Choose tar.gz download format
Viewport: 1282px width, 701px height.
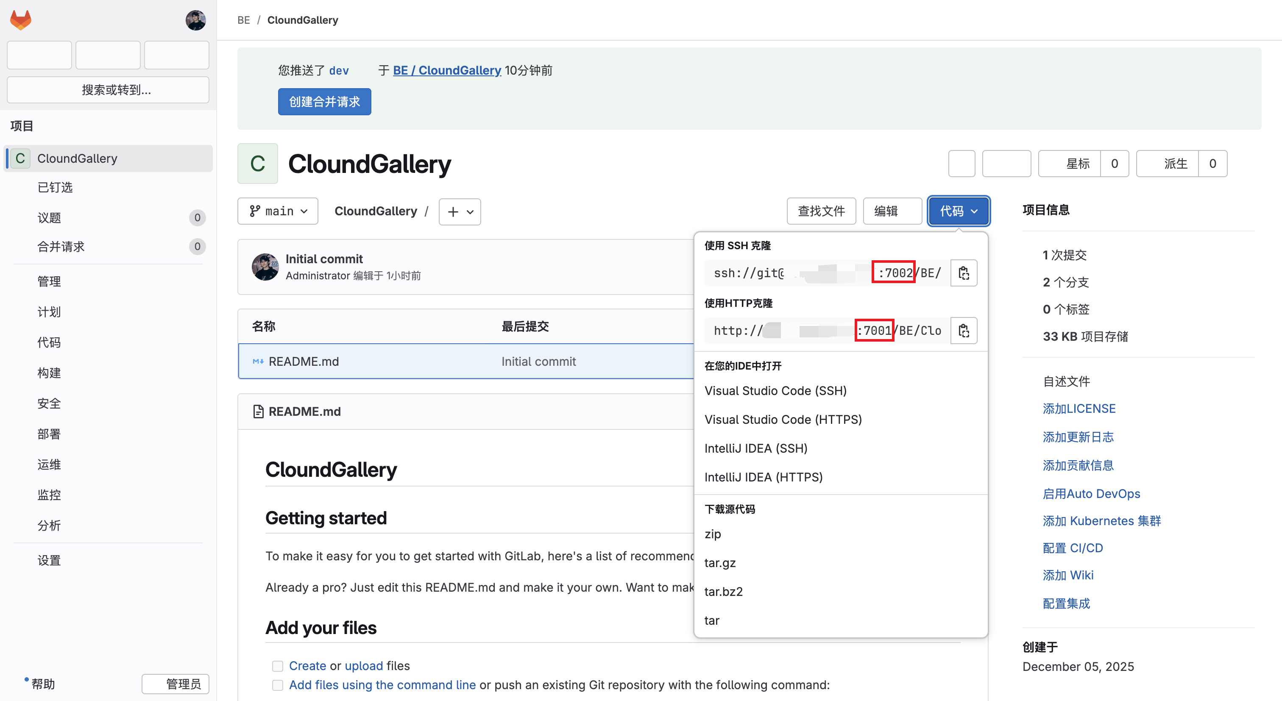[x=719, y=563]
